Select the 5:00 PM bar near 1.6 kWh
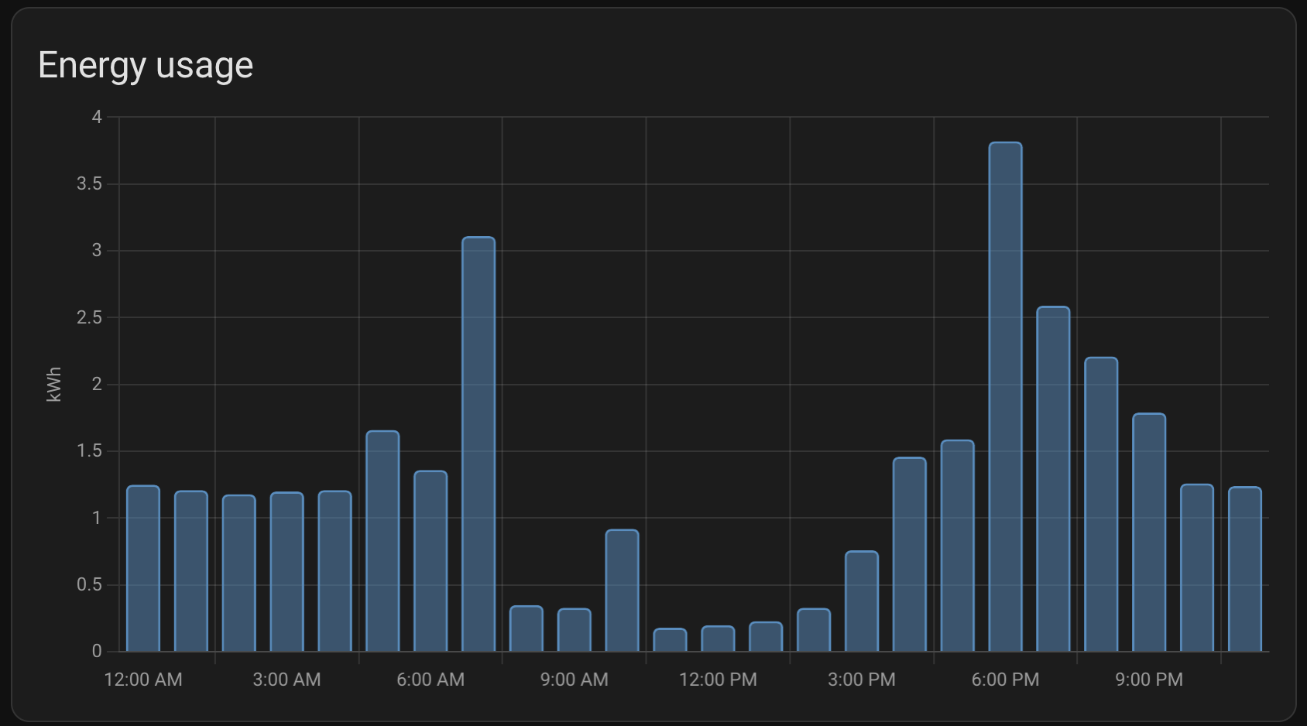 click(958, 545)
